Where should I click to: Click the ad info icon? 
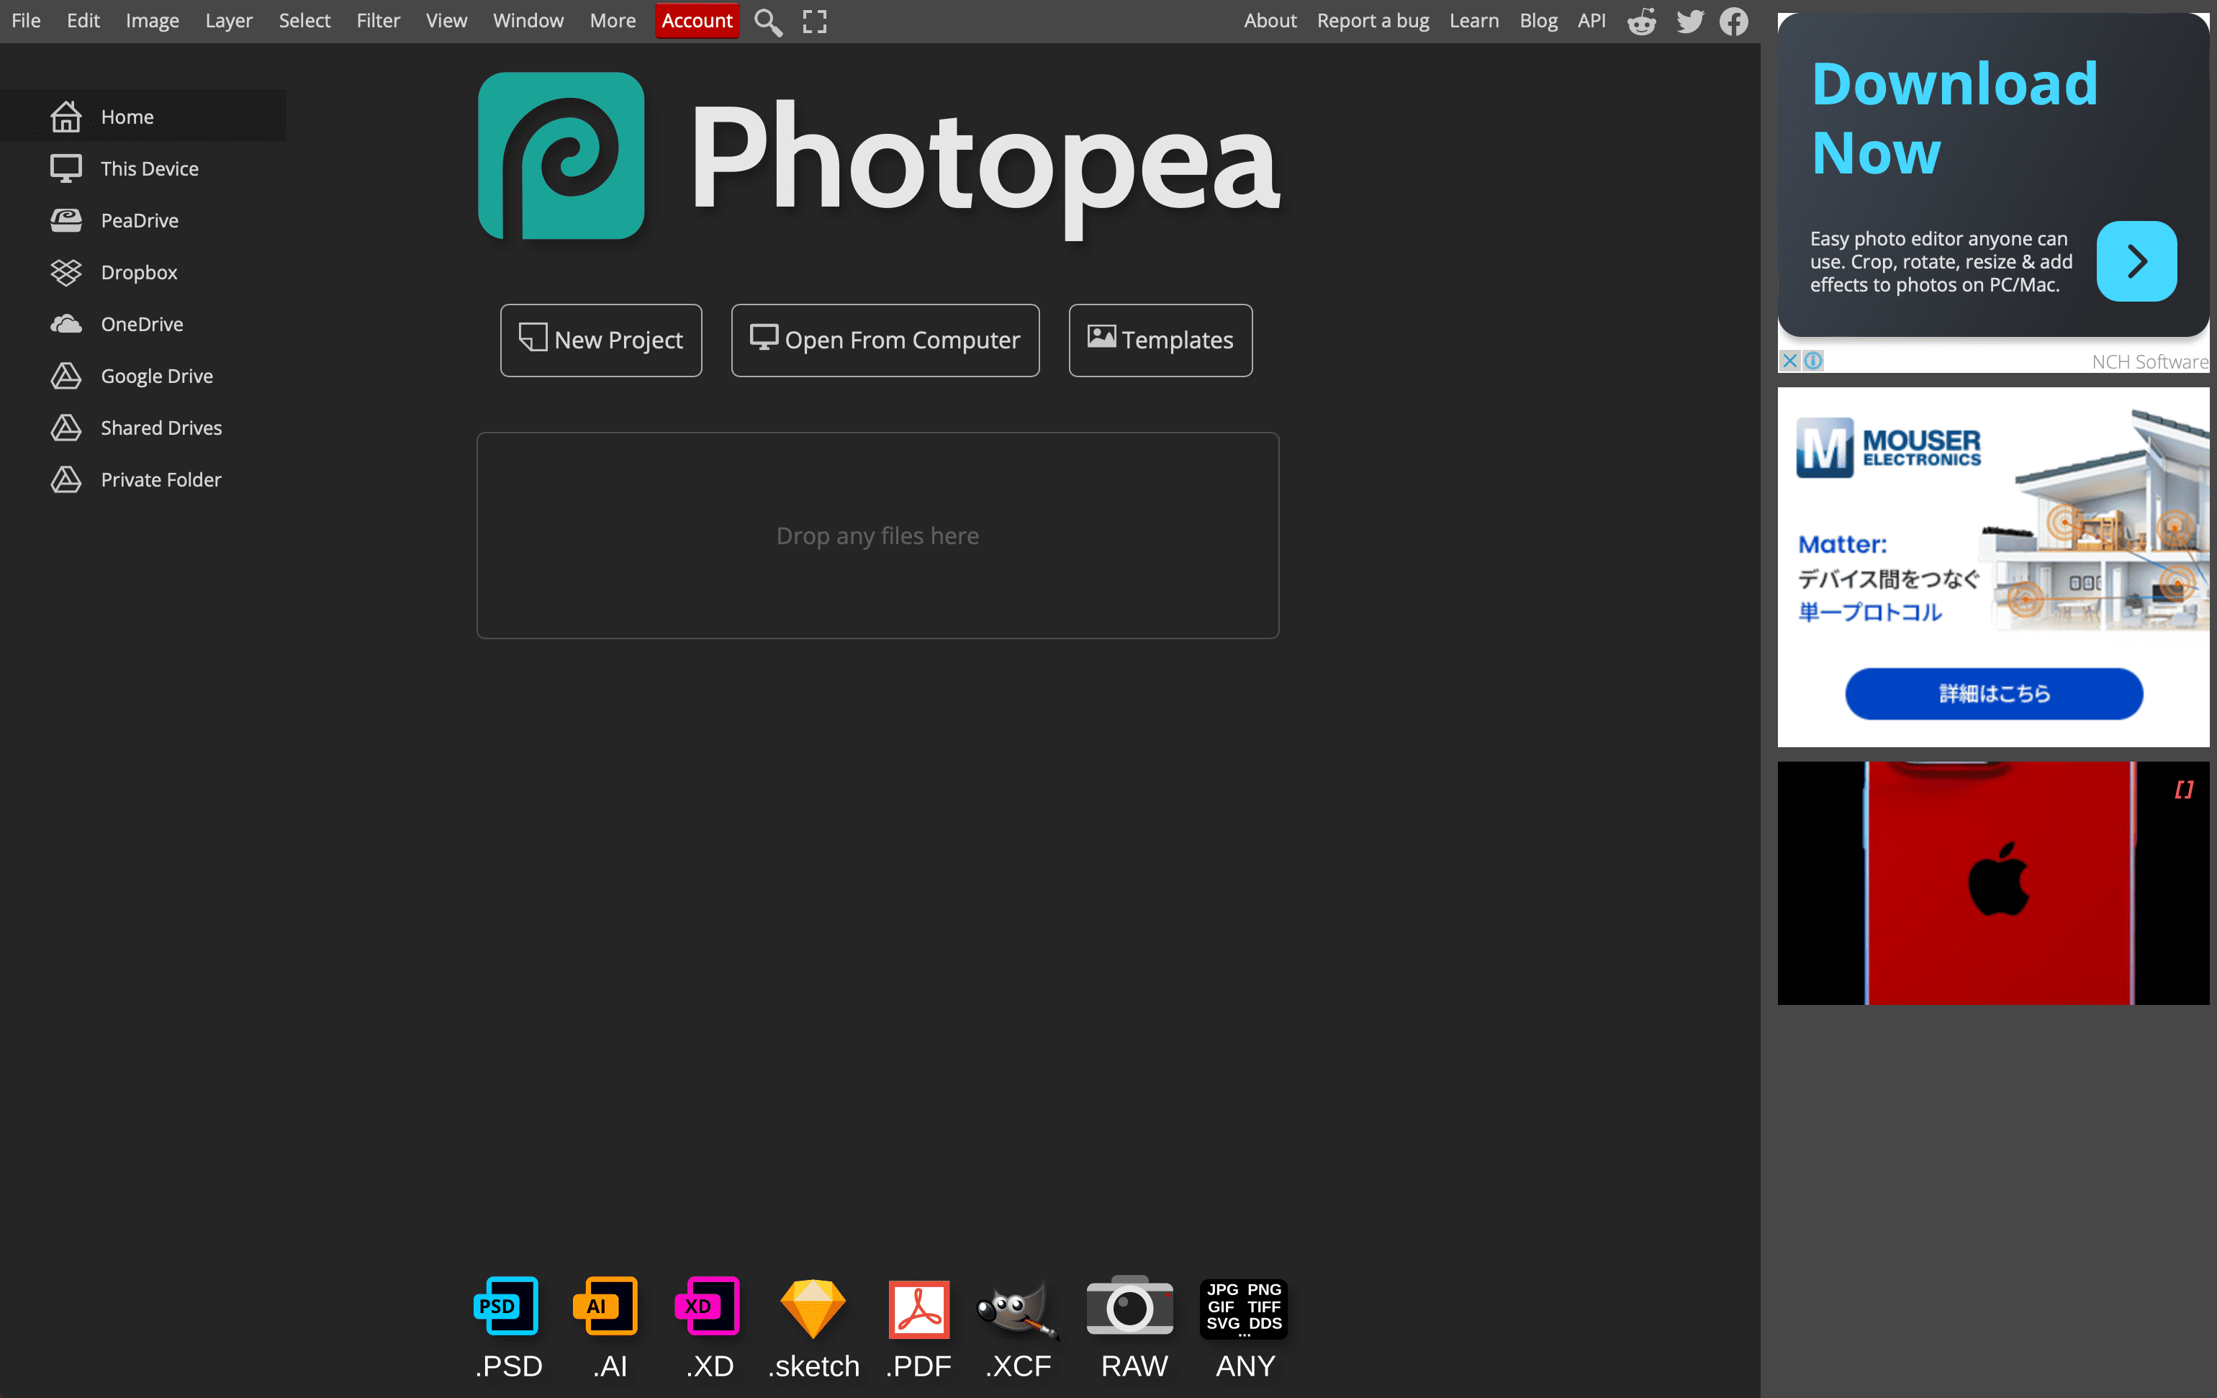pos(1812,361)
